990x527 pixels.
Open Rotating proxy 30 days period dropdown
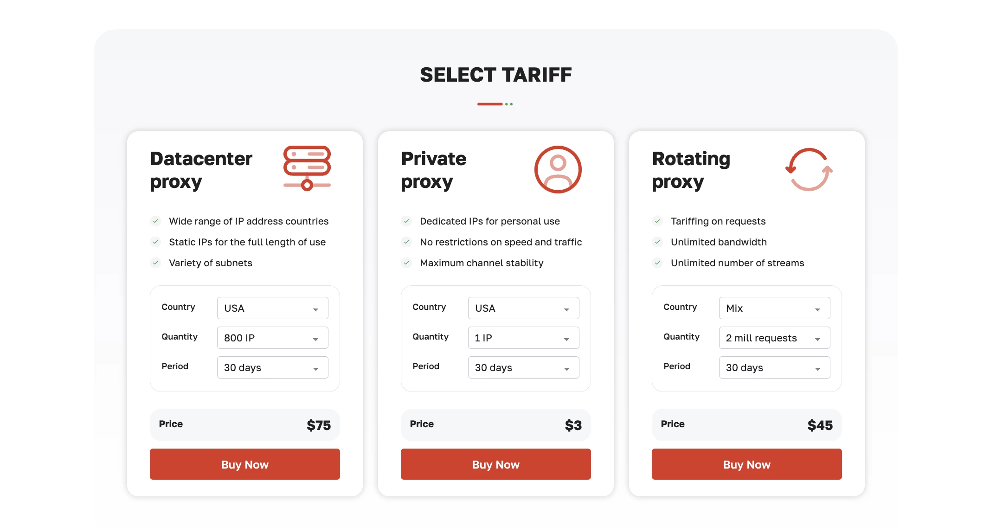pyautogui.click(x=774, y=367)
